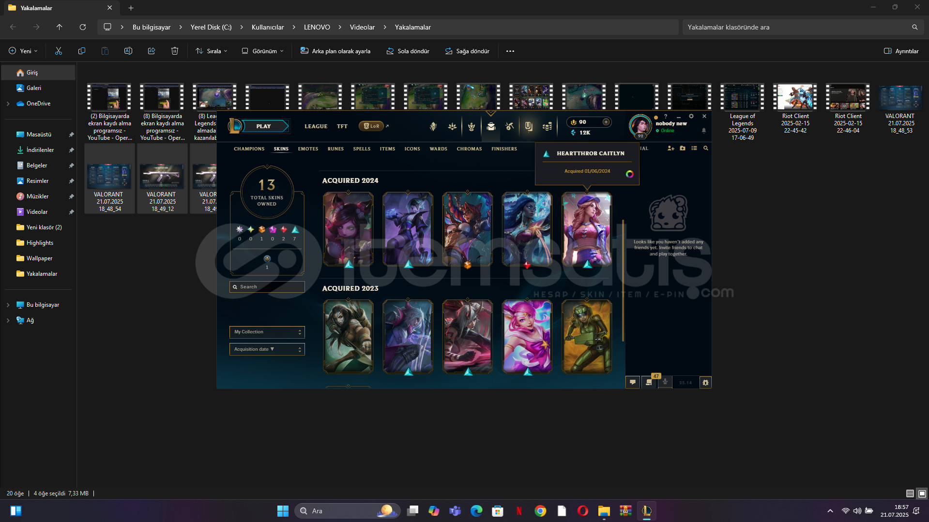
Task: Click the PLAY button
Action: pyautogui.click(x=263, y=126)
